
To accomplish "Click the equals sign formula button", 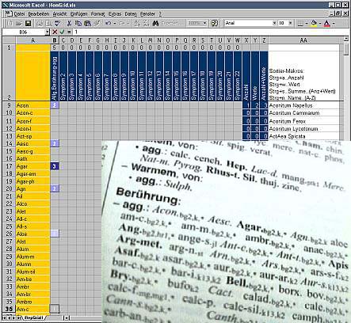I will click(69, 32).
